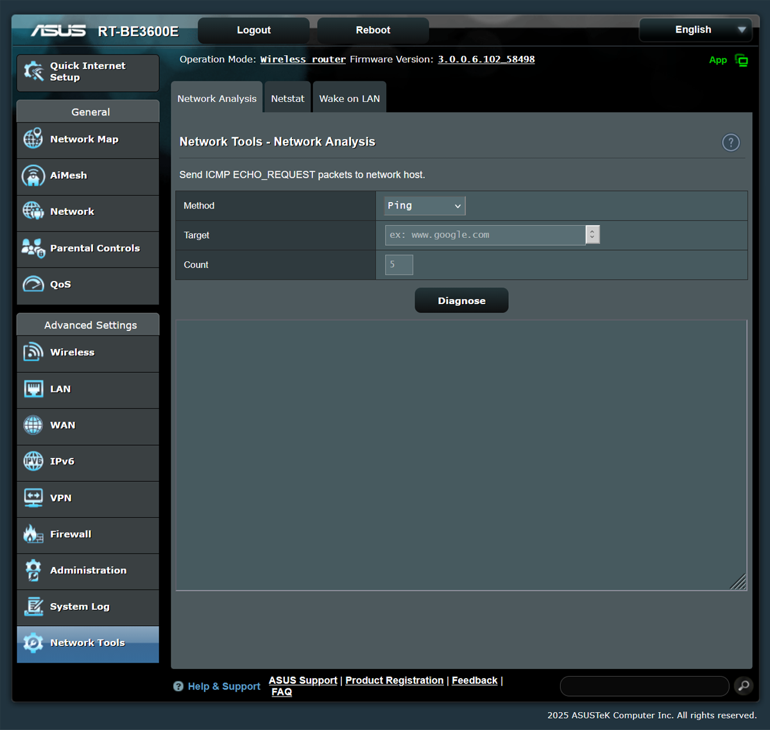Click the Network Tools gear icon

point(33,642)
